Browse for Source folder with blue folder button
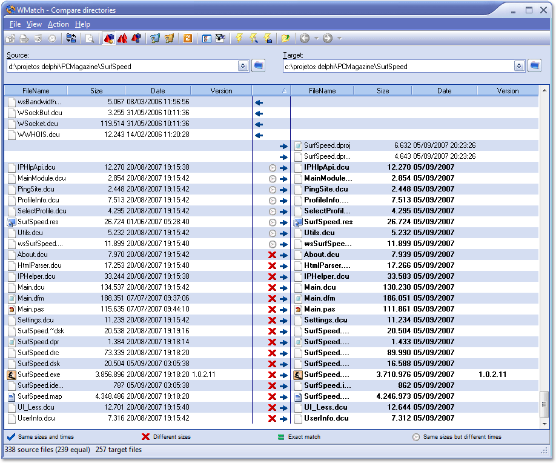Screen dimensions: 556x463 [259, 66]
